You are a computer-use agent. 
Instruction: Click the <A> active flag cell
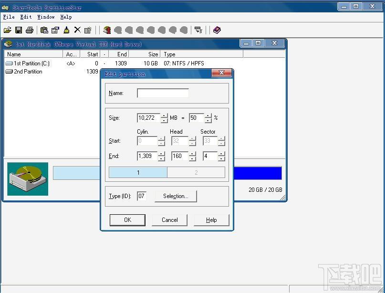tap(71, 63)
